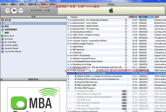Viewport: 166px width, 112px height.
Task: Click the Get button for MBA Admission Consultants
Action: 124,103
